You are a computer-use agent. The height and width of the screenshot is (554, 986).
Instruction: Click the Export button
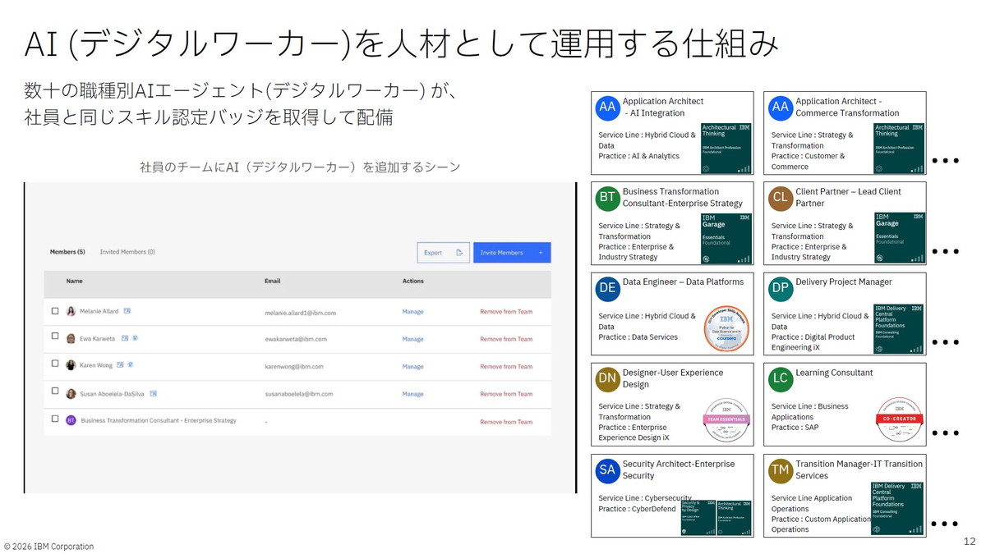[444, 253]
